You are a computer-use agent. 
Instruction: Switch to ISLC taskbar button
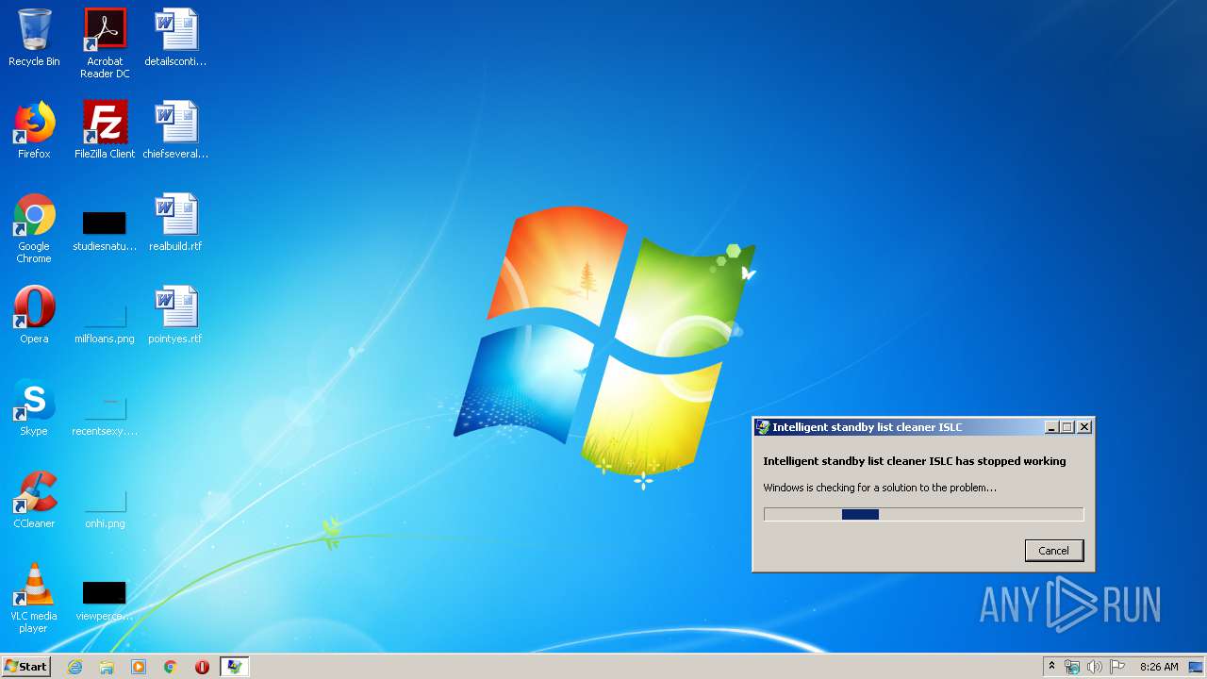click(234, 667)
